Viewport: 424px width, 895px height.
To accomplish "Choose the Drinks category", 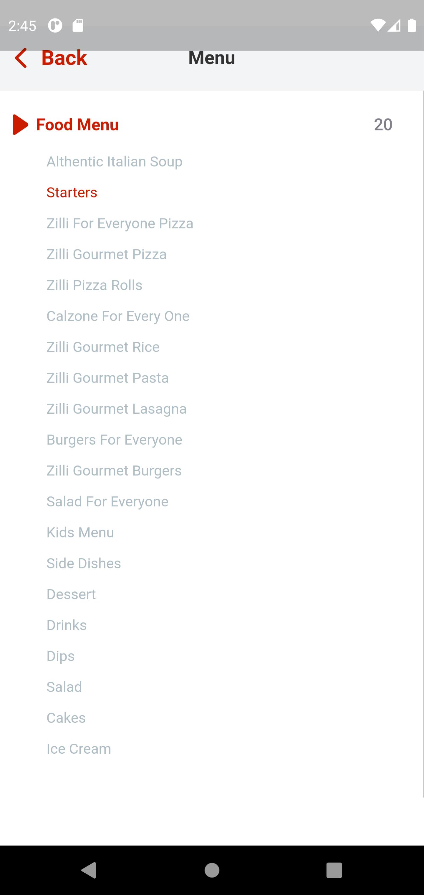I will (67, 625).
